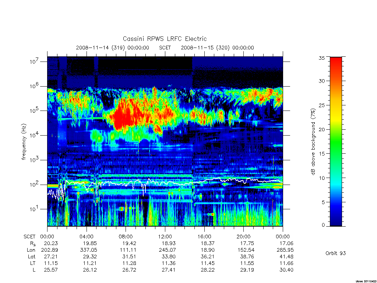377x283 pixels.
Task: Click color scale tick value 20
Action: click(321, 129)
